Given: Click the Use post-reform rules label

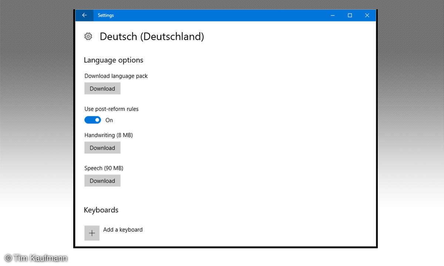Looking at the screenshot, I should point(111,109).
